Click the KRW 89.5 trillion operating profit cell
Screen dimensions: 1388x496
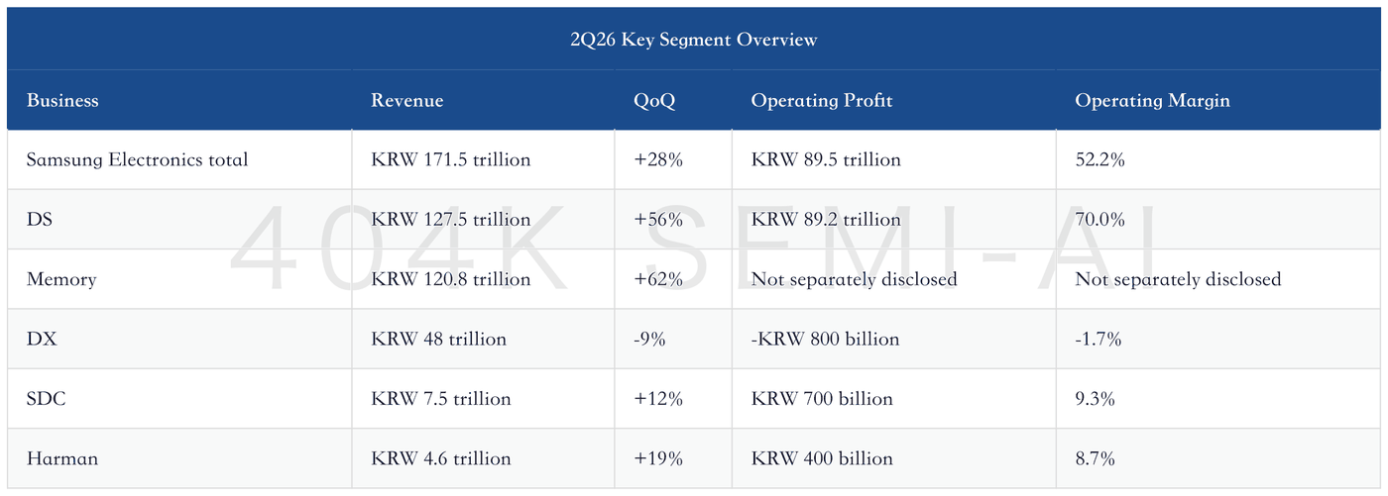pos(826,159)
